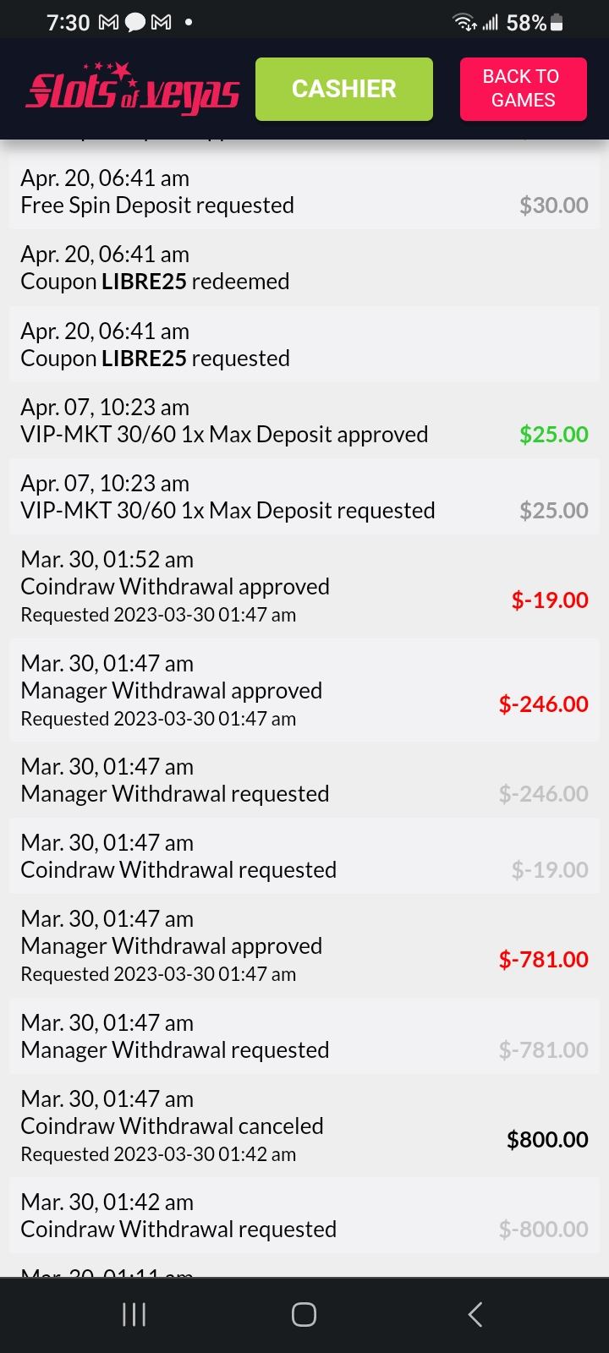Tap the cellular signal bars icon
This screenshot has height=1353, width=609.
click(491, 23)
